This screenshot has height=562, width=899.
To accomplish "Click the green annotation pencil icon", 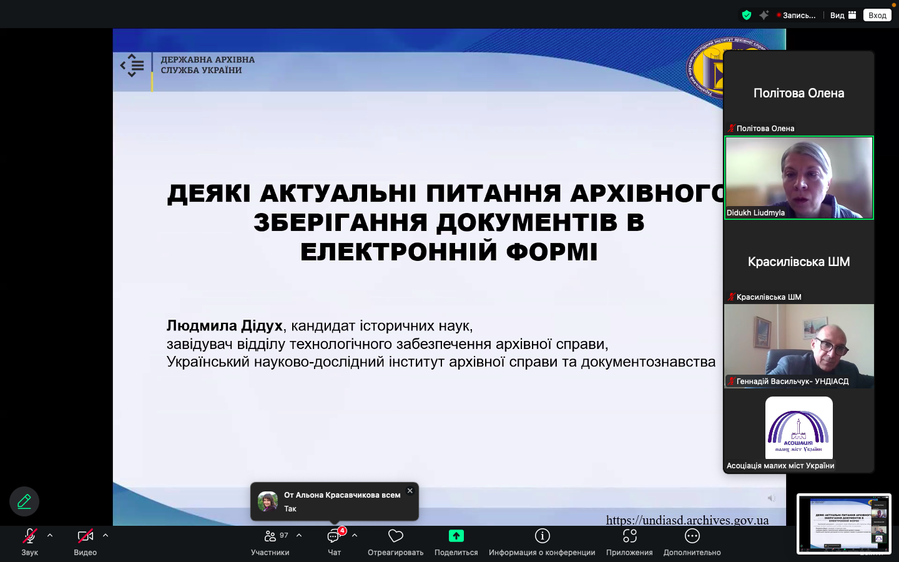I will coord(24,501).
